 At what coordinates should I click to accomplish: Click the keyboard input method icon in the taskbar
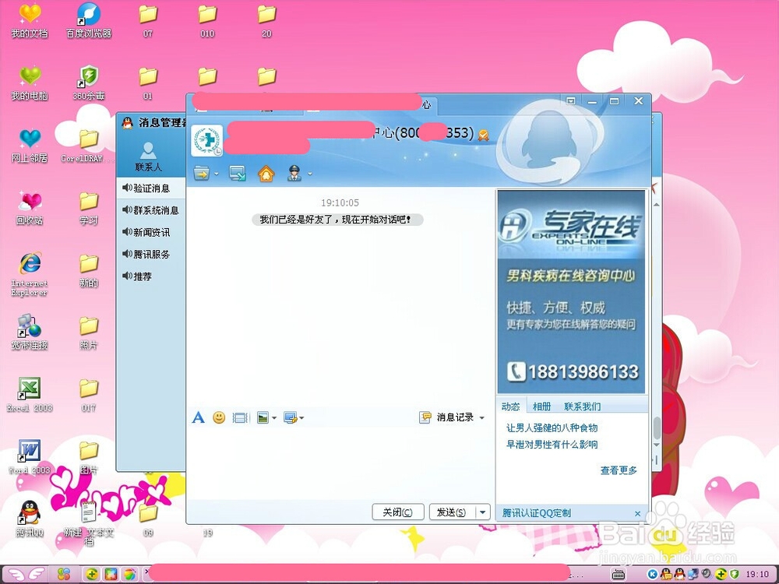click(618, 575)
